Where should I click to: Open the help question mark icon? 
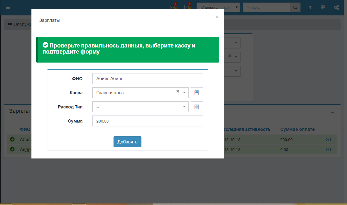pos(310,7)
